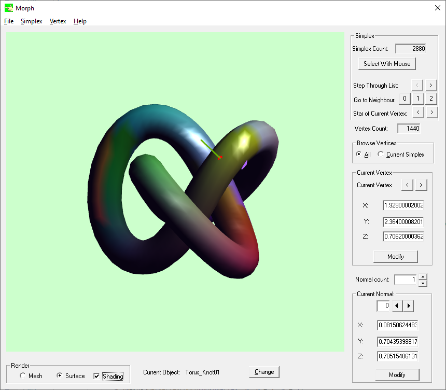Browse vertices of Current Simplex only

pos(381,155)
